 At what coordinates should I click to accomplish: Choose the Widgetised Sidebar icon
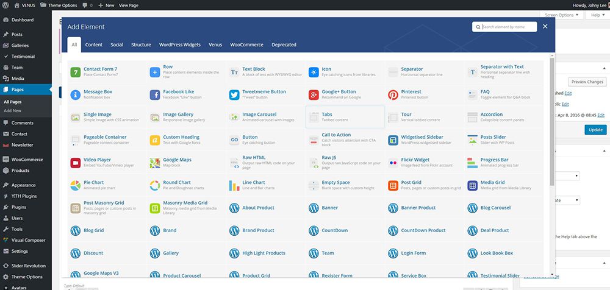click(x=393, y=140)
